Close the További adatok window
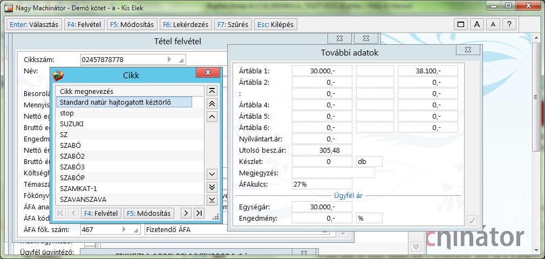545x259 pixels. [468, 50]
